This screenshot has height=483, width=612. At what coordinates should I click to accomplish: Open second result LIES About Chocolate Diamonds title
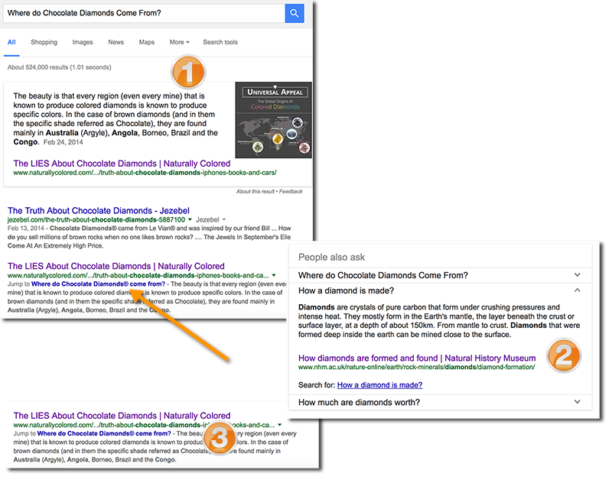116,266
